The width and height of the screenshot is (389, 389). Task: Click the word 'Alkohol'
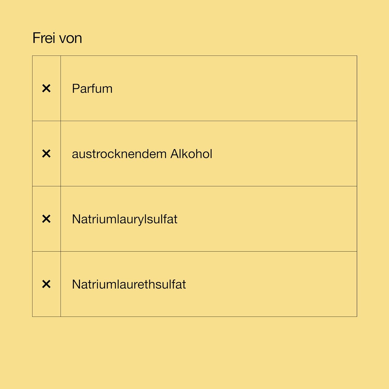pyautogui.click(x=191, y=154)
